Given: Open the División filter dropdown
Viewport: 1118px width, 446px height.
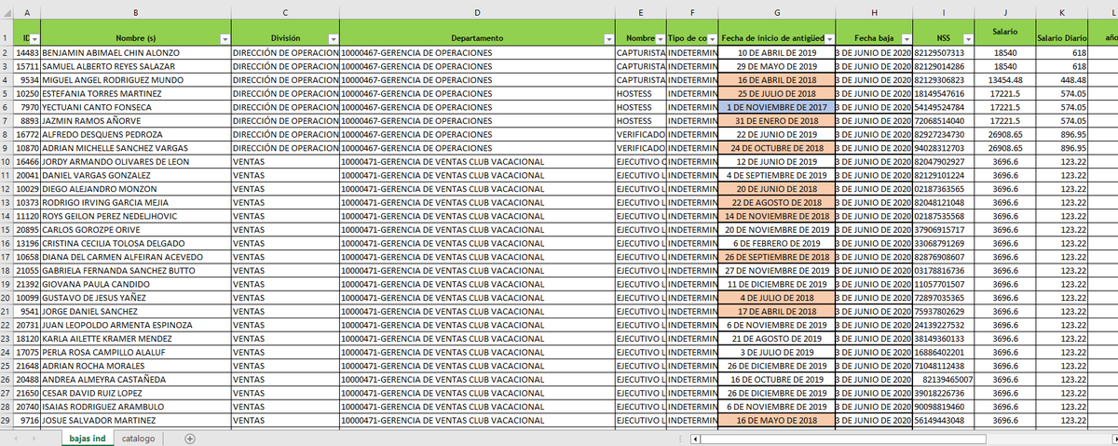Looking at the screenshot, I should point(333,38).
